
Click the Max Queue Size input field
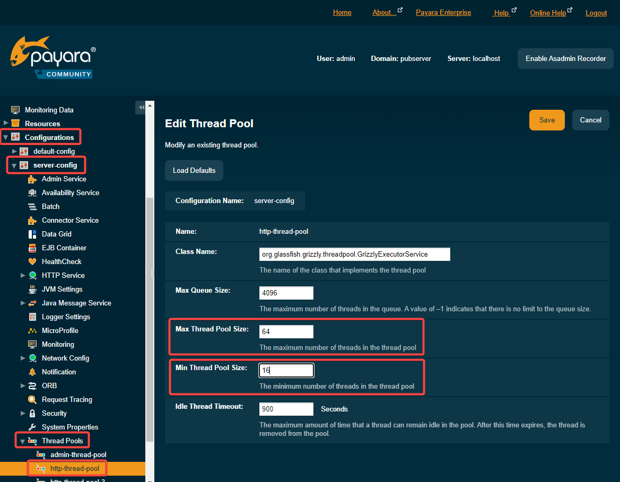click(286, 293)
